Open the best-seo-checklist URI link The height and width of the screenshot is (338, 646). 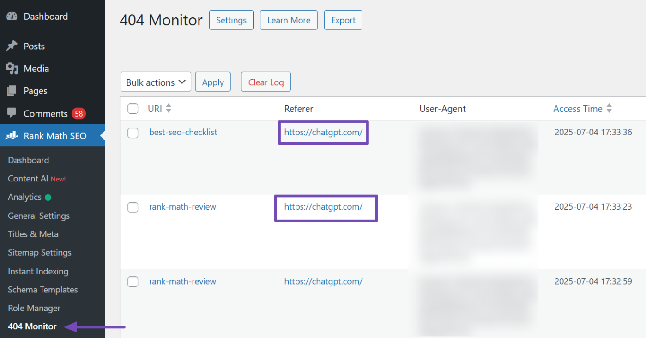tap(183, 132)
